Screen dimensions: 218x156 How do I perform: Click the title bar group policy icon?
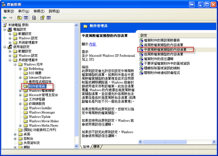(4, 4)
